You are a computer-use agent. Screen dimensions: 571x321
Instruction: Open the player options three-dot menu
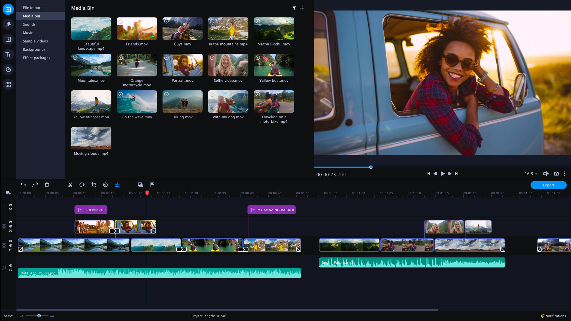(565, 174)
